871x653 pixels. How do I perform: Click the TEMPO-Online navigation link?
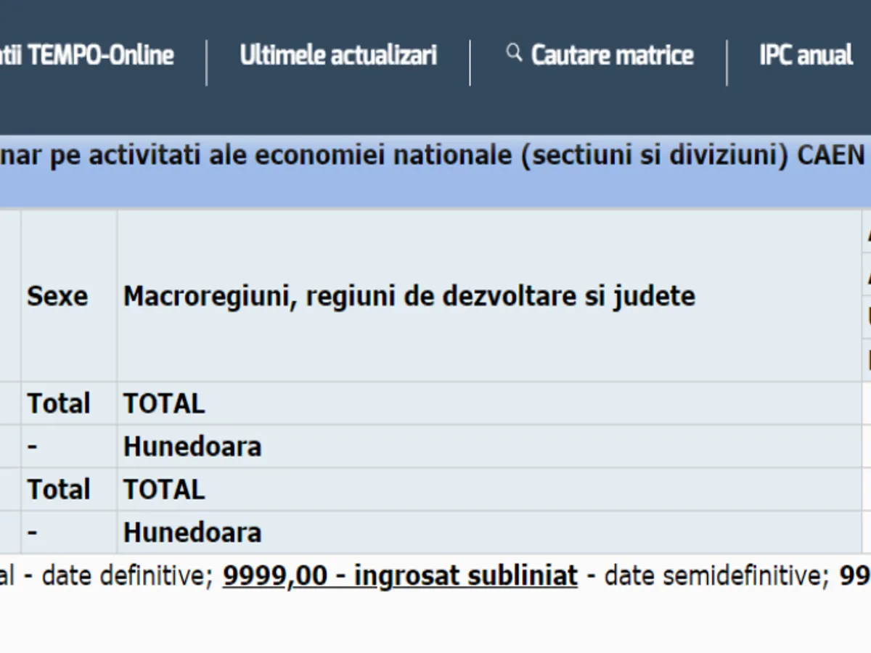coord(87,55)
